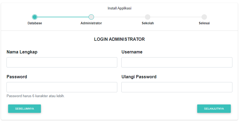
Task: Click the Selesai step circle
Action: [204, 17]
